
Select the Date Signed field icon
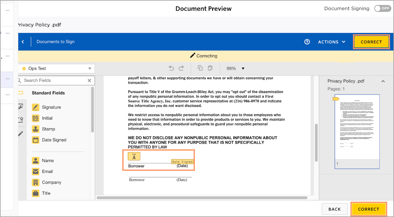[36, 140]
